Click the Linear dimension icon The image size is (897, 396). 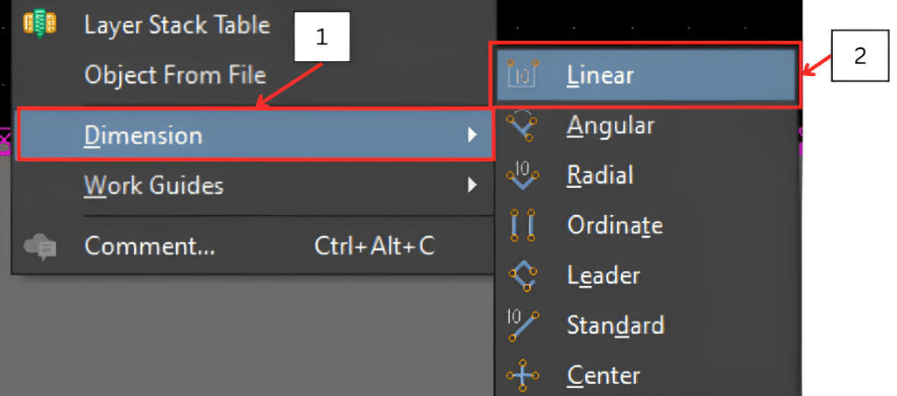tap(522, 75)
